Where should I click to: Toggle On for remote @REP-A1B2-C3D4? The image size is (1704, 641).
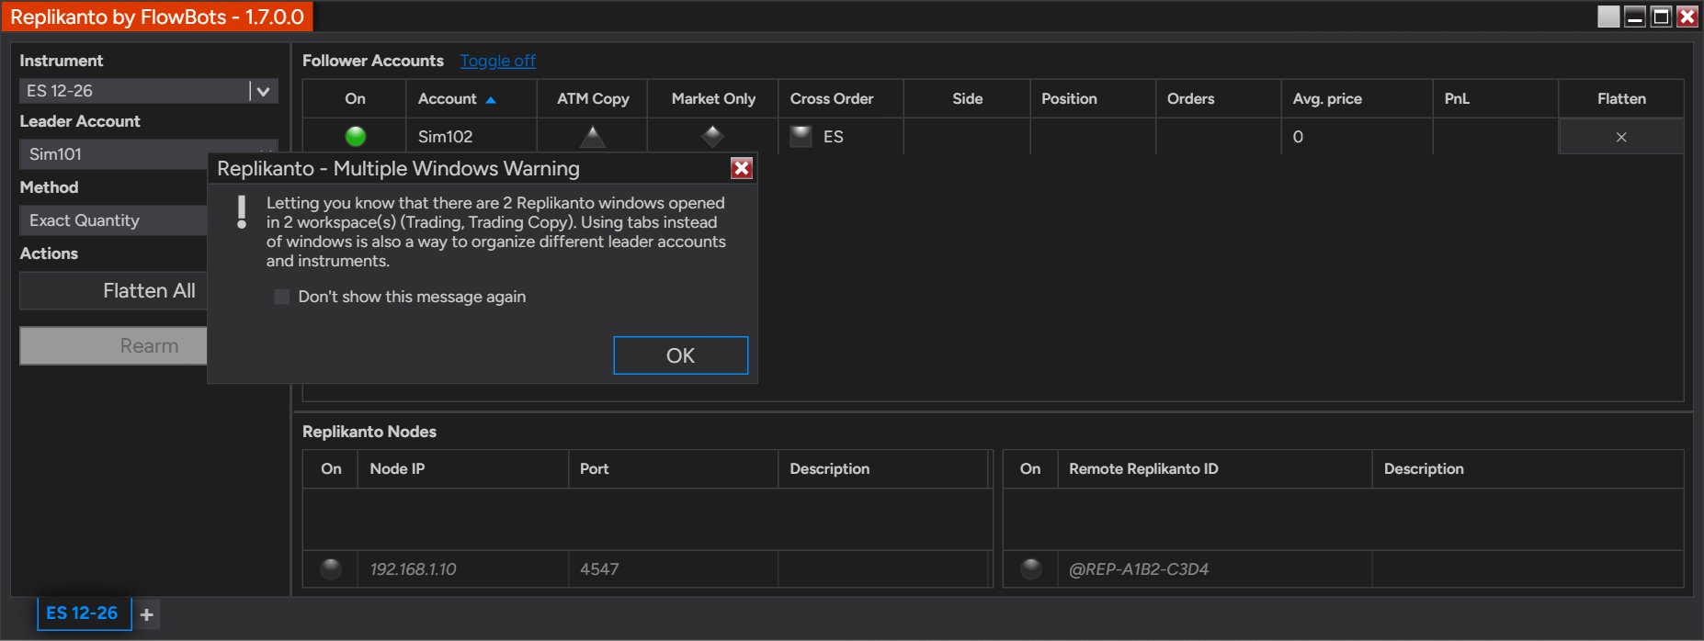1031,569
